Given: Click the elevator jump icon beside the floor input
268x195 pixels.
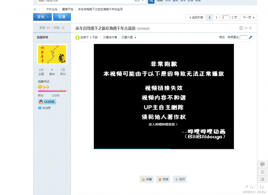Looking at the screenshot, I should [250, 37].
